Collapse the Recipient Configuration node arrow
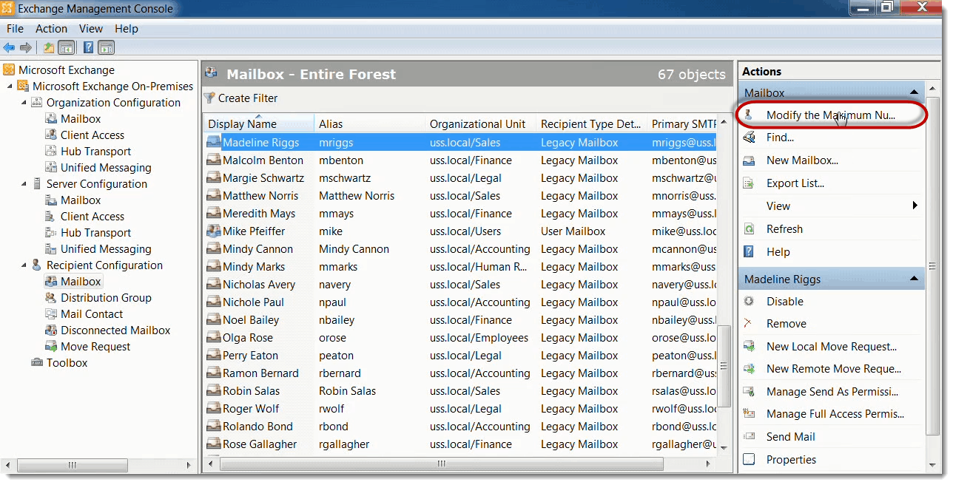The image size is (953, 485). pyautogui.click(x=24, y=265)
